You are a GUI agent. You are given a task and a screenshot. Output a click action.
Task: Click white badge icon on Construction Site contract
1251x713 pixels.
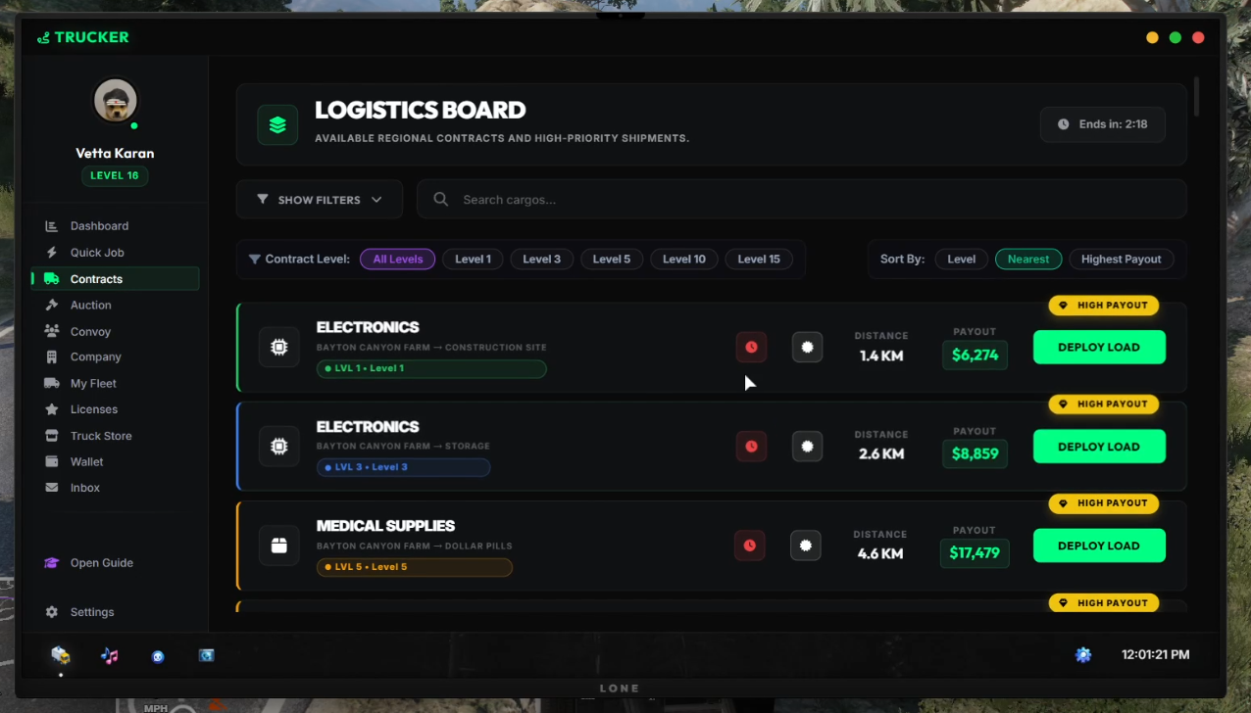[807, 347]
